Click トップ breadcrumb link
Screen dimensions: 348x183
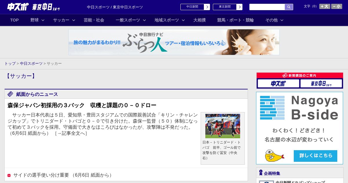click(x=10, y=63)
